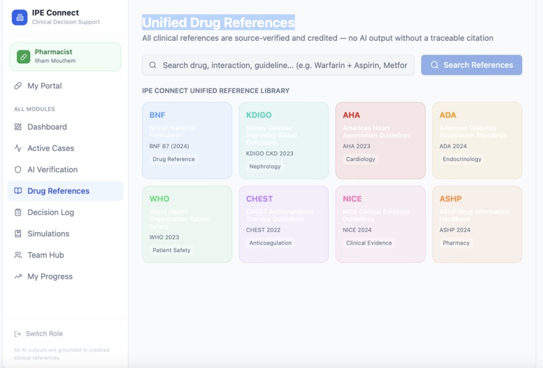Click the Cardiology tag on AHA card
This screenshot has width=543, height=368.
360,159
